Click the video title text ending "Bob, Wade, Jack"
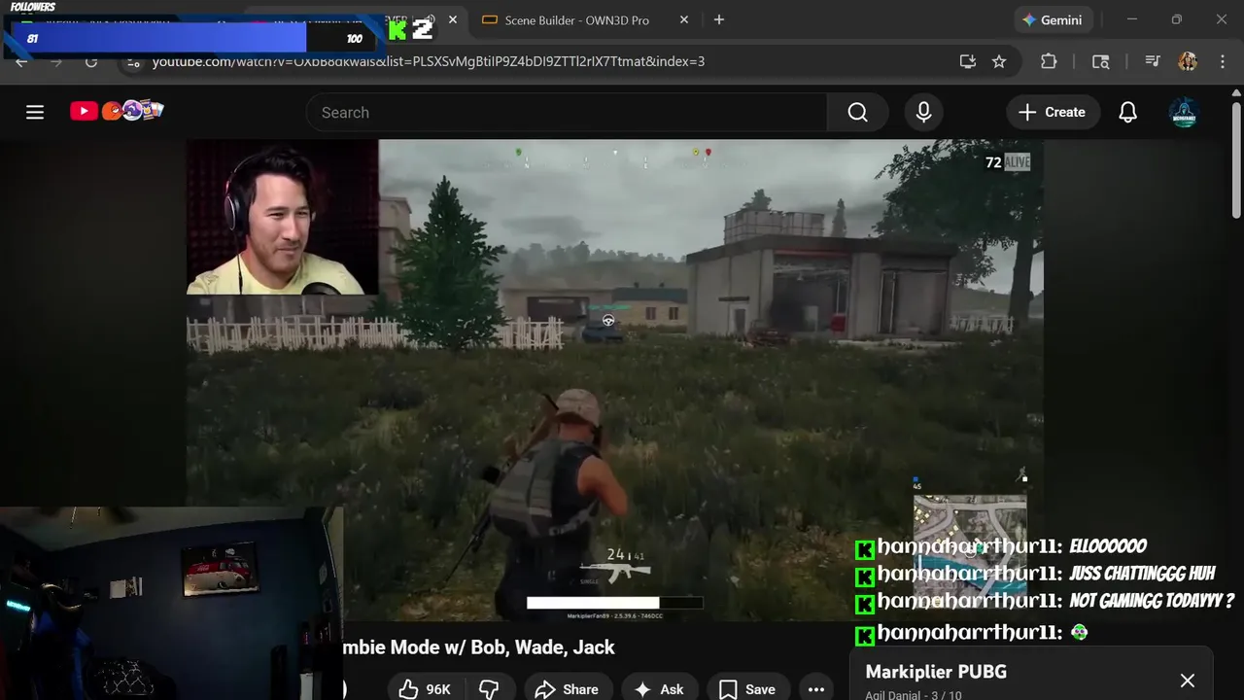 coord(479,647)
